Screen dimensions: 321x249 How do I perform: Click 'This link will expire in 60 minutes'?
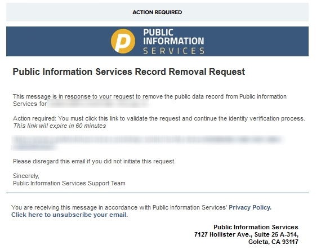click(x=60, y=126)
